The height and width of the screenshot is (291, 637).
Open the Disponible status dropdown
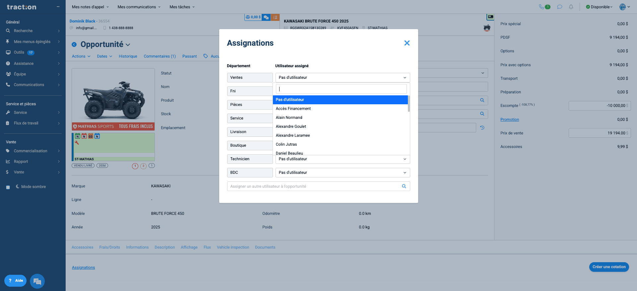coord(599,7)
